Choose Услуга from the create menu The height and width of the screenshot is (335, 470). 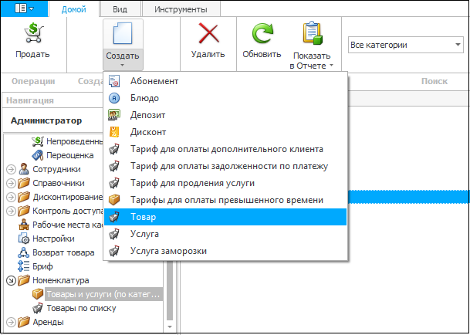(225, 234)
